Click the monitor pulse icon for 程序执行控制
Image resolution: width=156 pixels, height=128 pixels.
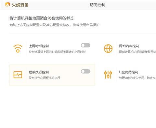[18, 75]
